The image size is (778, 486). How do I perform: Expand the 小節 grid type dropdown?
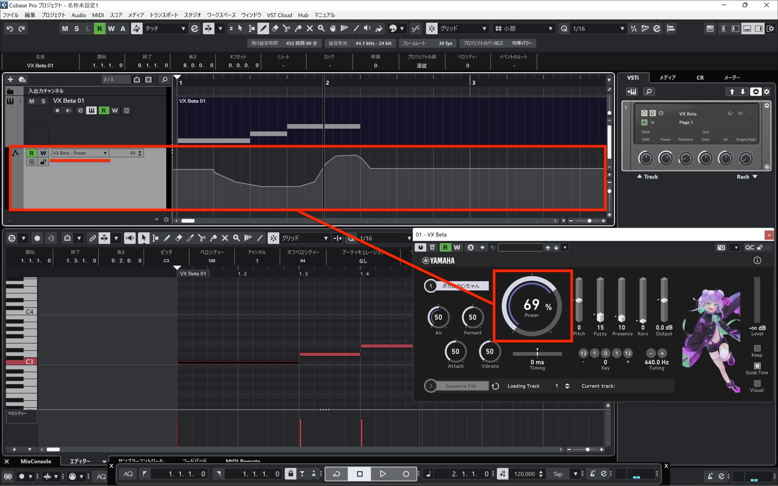pyautogui.click(x=550, y=28)
